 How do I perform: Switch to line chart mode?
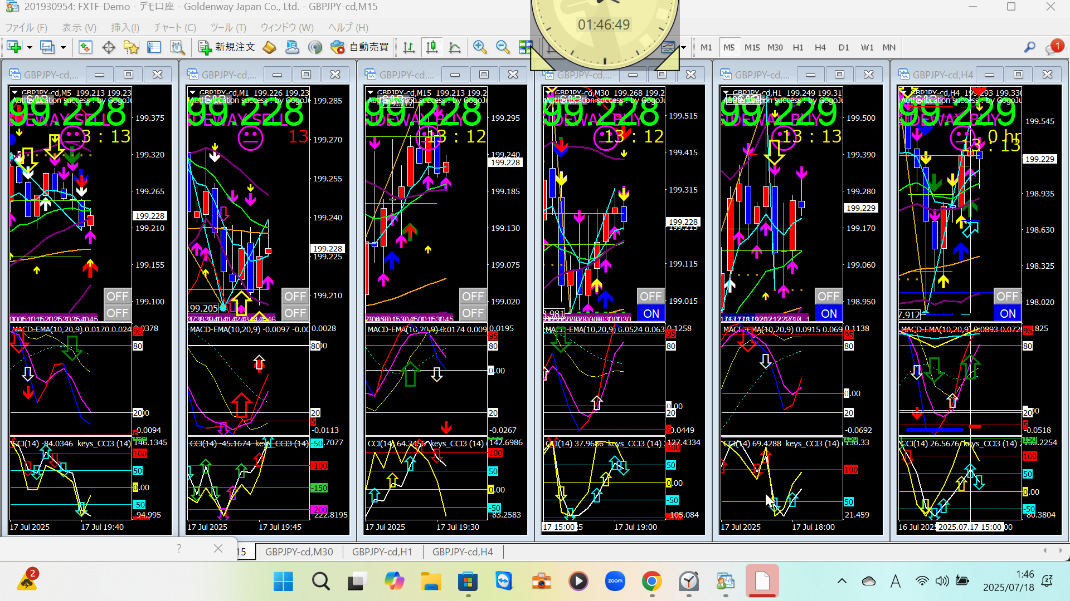[x=455, y=47]
